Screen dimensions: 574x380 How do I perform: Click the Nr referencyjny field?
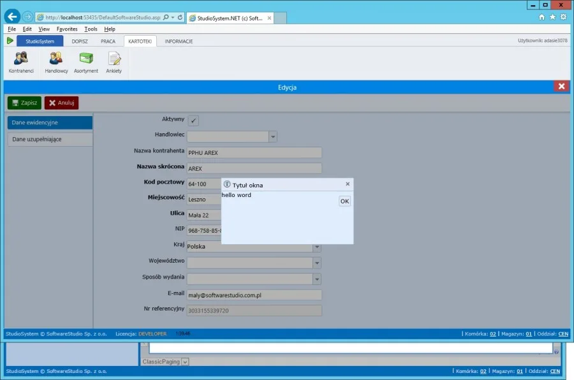coord(254,311)
